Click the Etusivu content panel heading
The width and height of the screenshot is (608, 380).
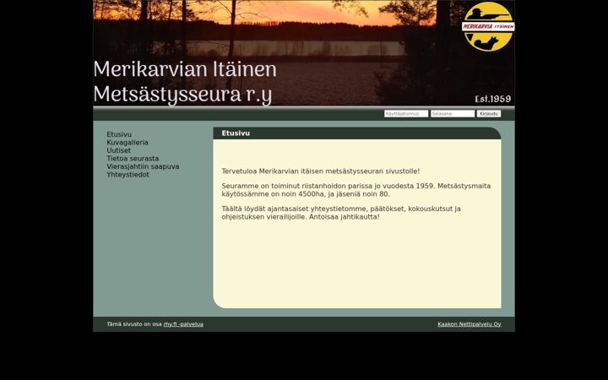point(236,133)
